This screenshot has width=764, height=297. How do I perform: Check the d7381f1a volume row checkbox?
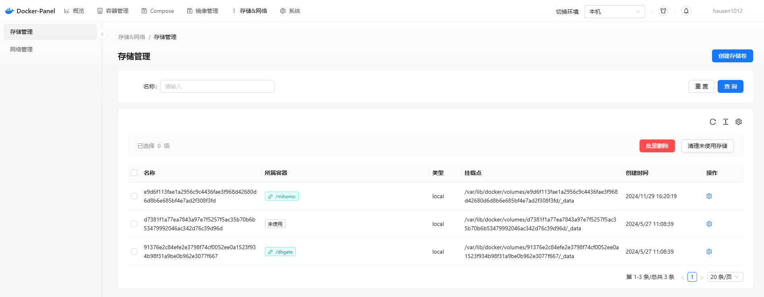134,224
